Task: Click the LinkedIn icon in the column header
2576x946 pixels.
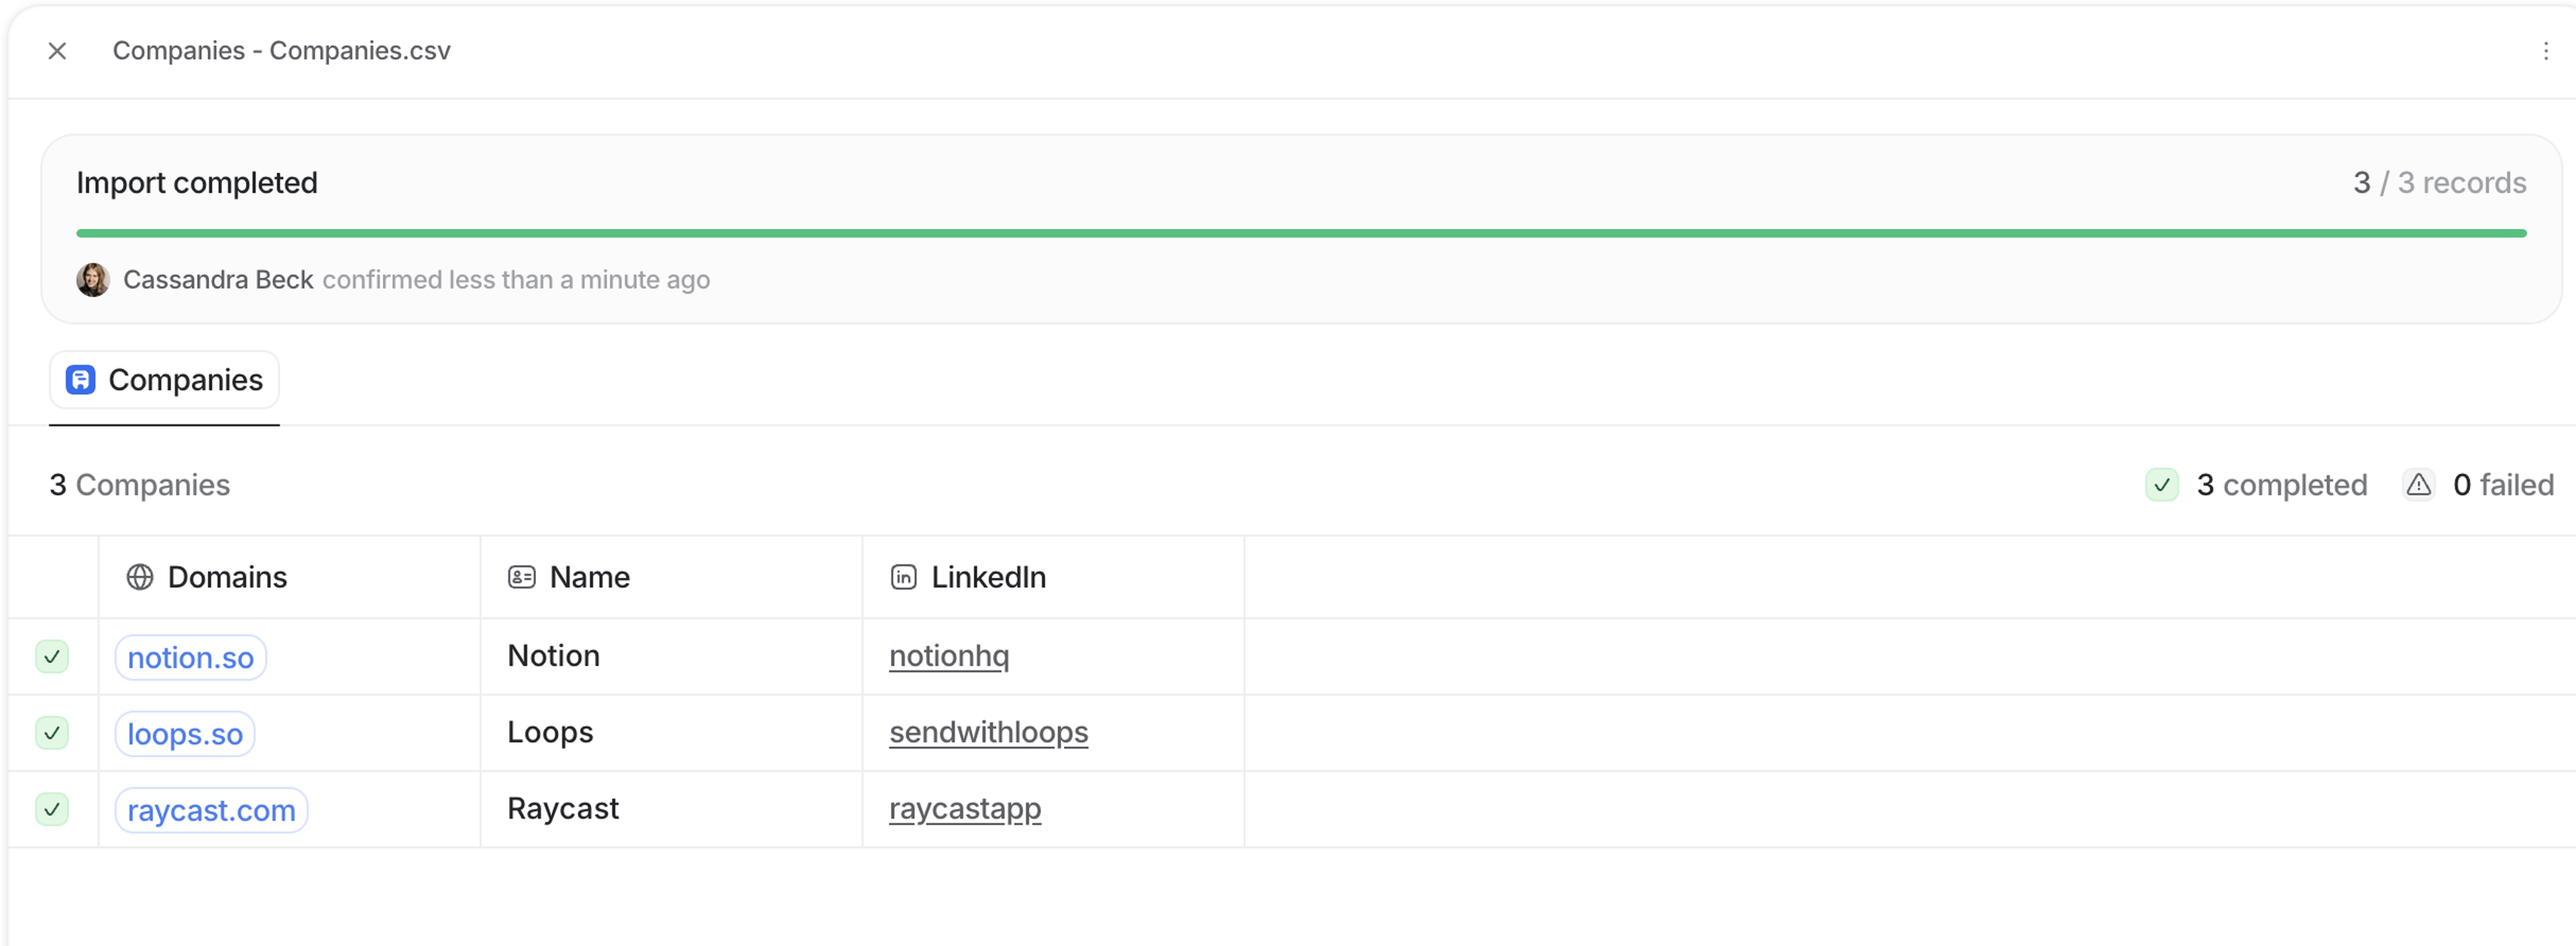Action: pyautogui.click(x=903, y=577)
